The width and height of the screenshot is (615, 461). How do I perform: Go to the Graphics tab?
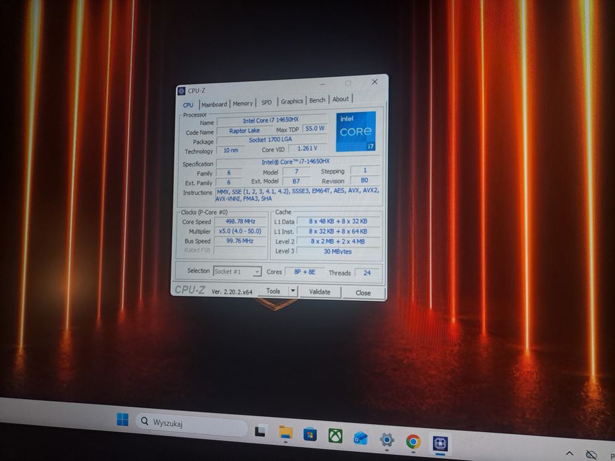[x=292, y=101]
